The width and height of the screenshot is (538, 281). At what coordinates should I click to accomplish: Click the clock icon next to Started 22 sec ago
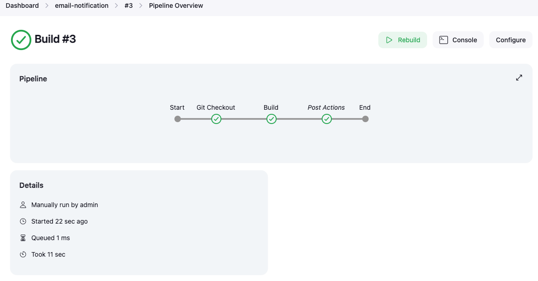tap(23, 221)
